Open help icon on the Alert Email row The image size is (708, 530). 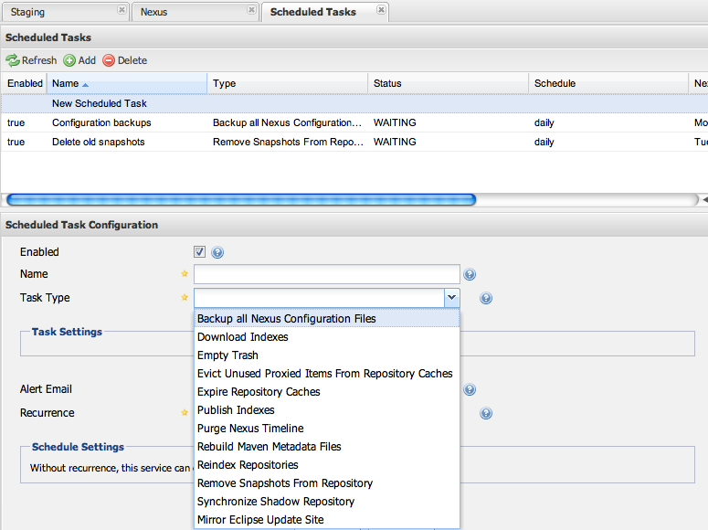point(470,389)
